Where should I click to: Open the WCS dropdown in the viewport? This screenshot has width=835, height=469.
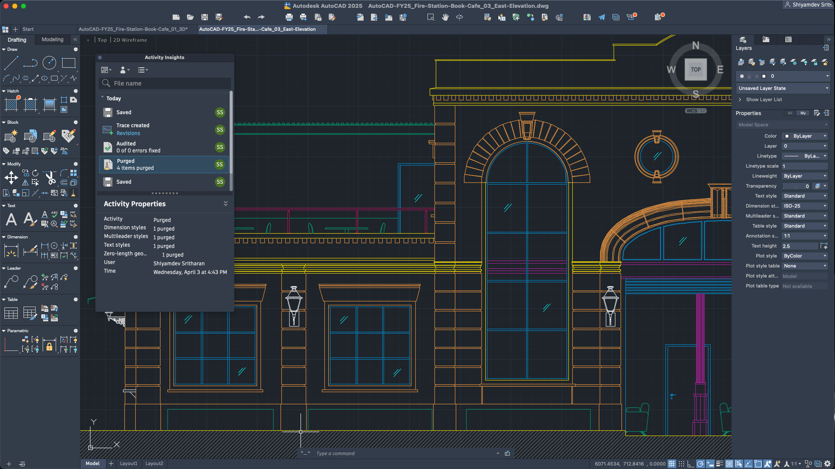point(695,111)
